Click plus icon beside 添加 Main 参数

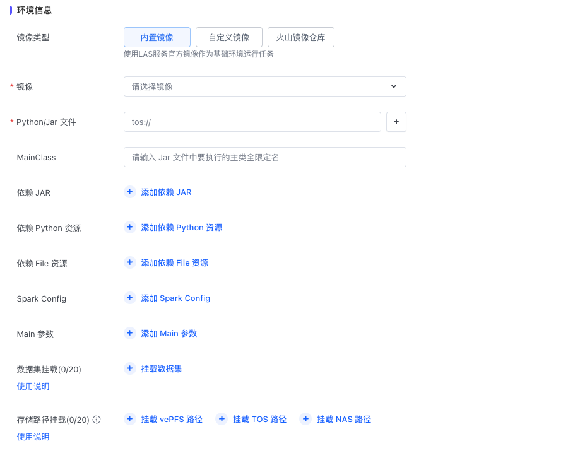point(130,333)
